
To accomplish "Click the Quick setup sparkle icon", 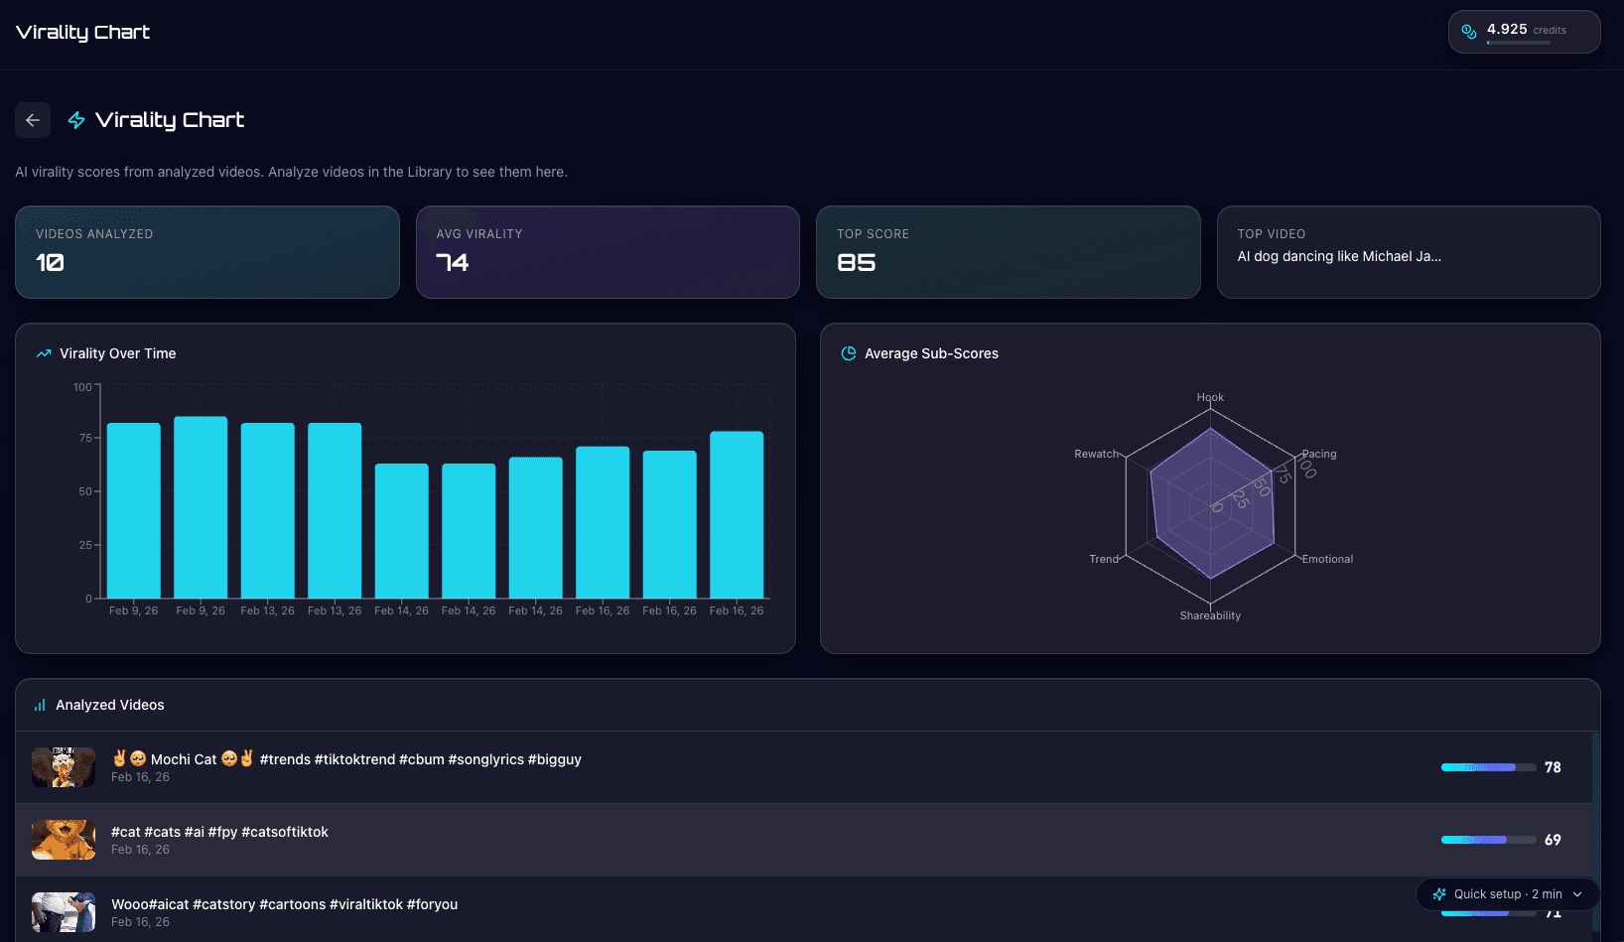I will click(1439, 894).
